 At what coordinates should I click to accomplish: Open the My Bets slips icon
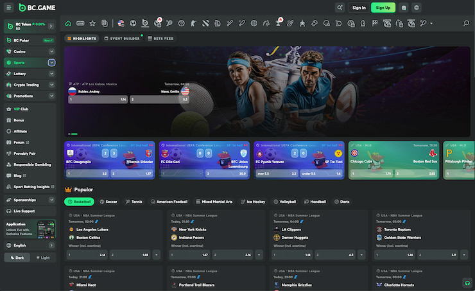[x=105, y=23]
